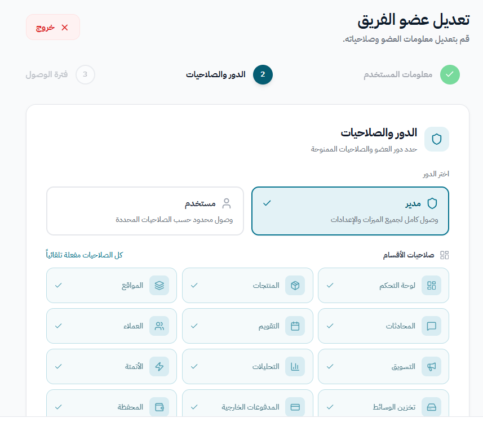
Task: Toggle المحفظة permission
Action: coord(112,403)
